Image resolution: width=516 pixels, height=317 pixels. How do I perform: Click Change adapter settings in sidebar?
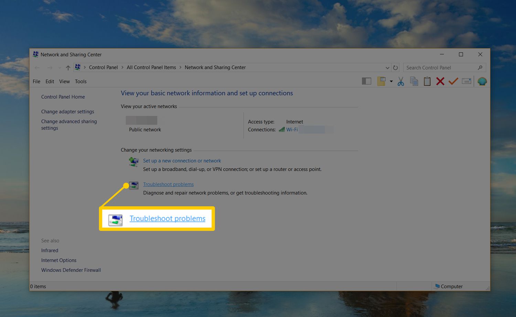click(x=67, y=112)
